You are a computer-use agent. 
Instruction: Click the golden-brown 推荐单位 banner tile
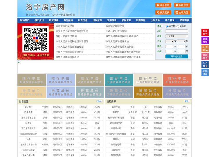tap(148, 92)
